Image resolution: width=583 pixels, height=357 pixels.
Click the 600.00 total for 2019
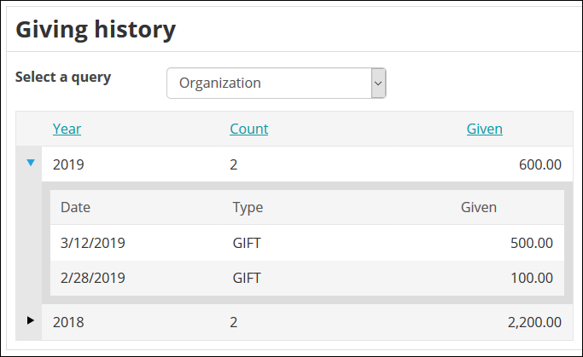[540, 164]
